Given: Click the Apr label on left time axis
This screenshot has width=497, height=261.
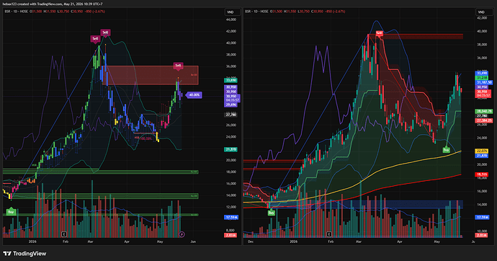Looking at the screenshot, I should coord(127,242).
